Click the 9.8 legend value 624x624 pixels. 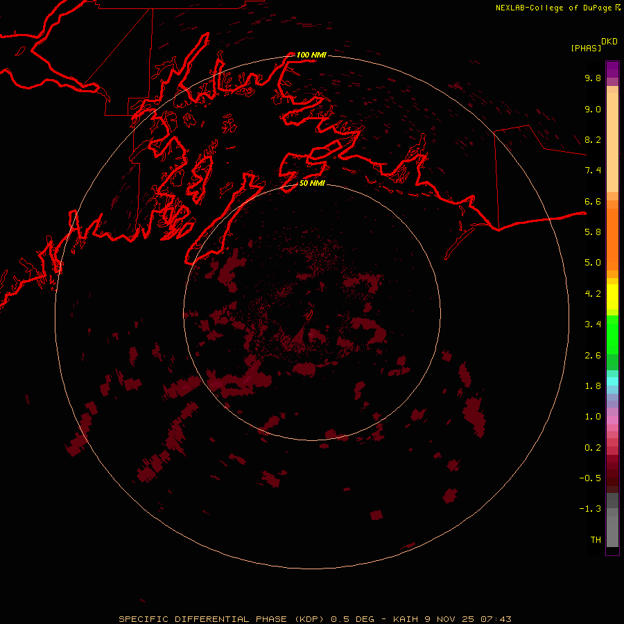[x=593, y=78]
